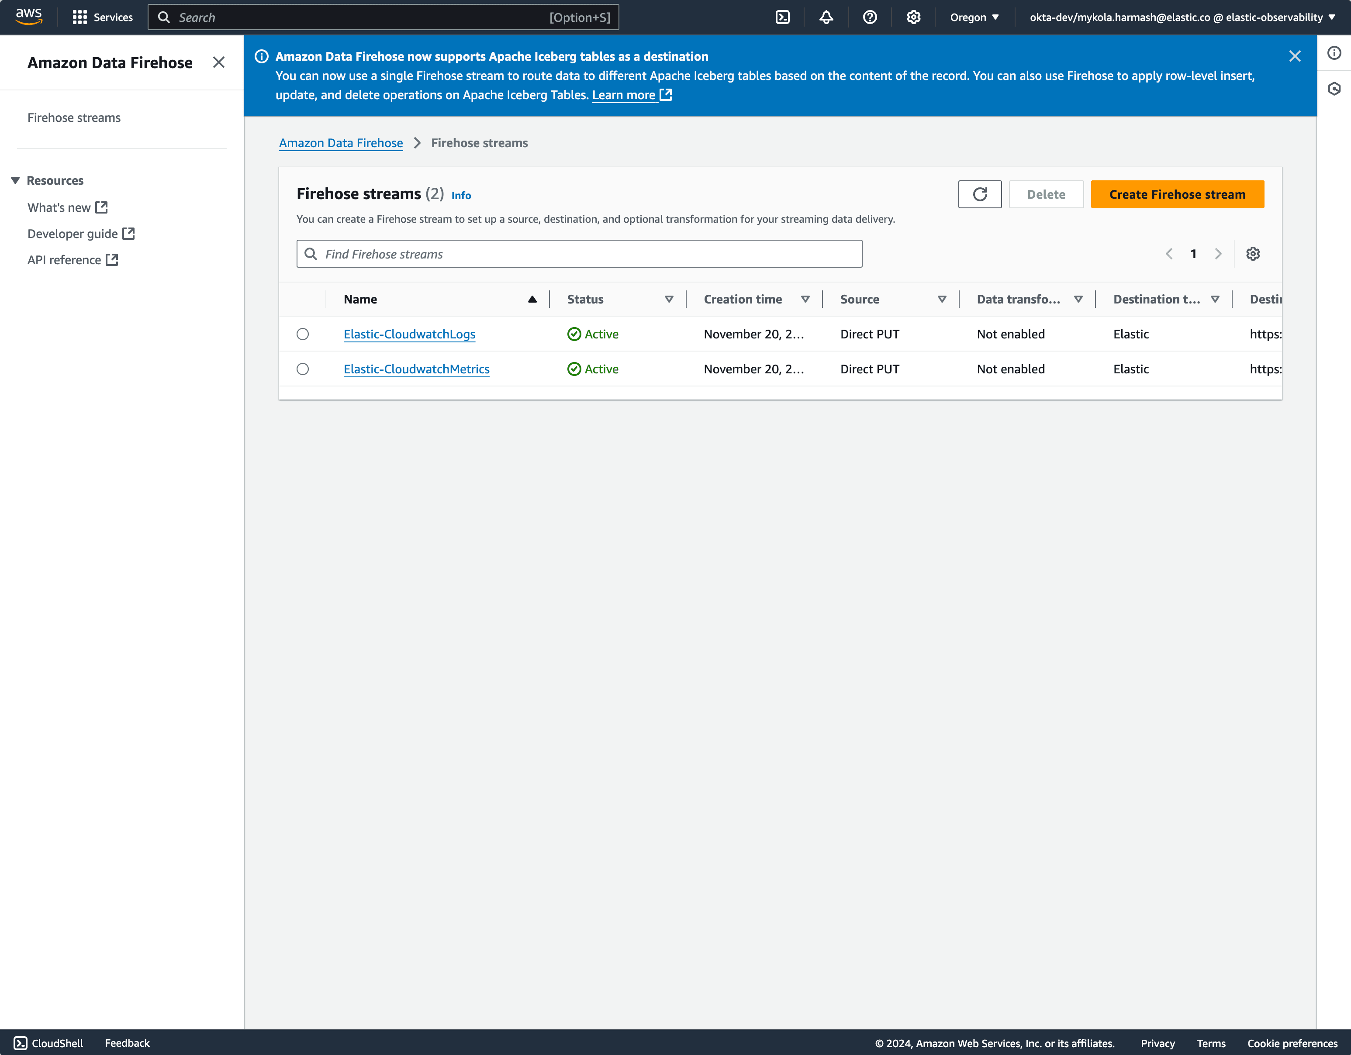Click the Find Firehose streams search field
Image resolution: width=1351 pixels, height=1055 pixels.
(579, 254)
